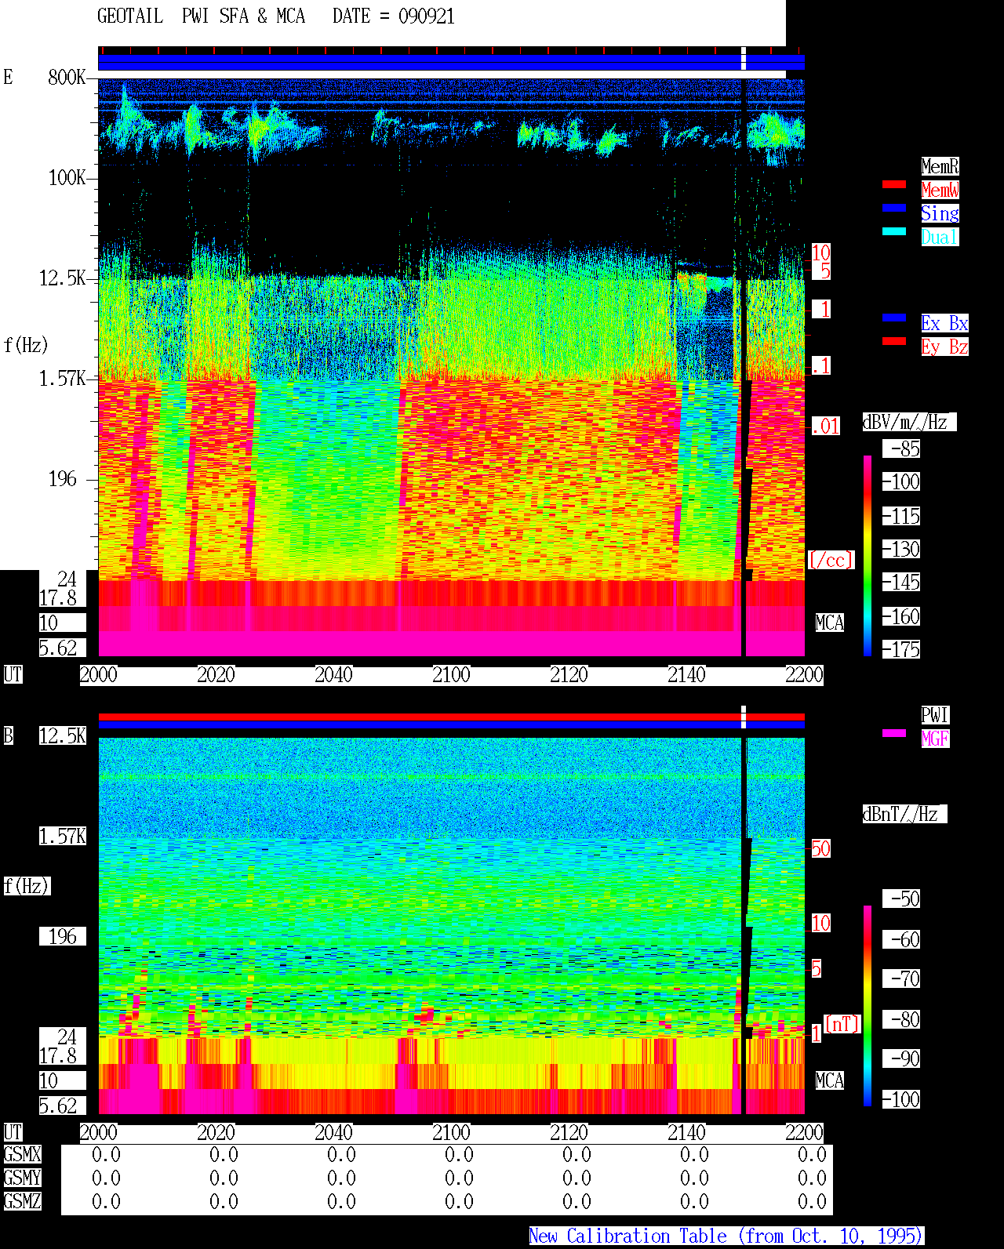The image size is (1004, 1249).
Task: Click the 'GSMY' row label
Action: click(x=22, y=1178)
